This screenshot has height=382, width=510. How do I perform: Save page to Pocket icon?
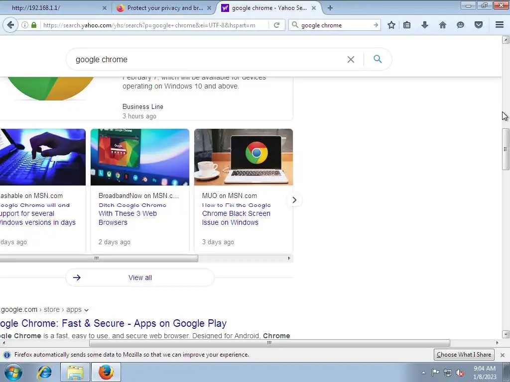pos(479,25)
